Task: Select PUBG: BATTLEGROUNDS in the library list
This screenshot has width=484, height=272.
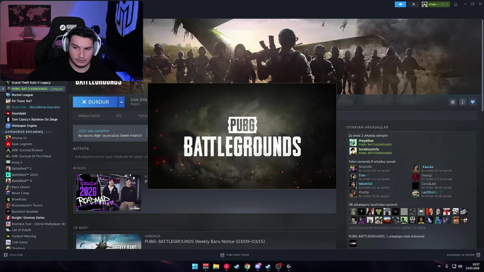Action: coord(33,89)
